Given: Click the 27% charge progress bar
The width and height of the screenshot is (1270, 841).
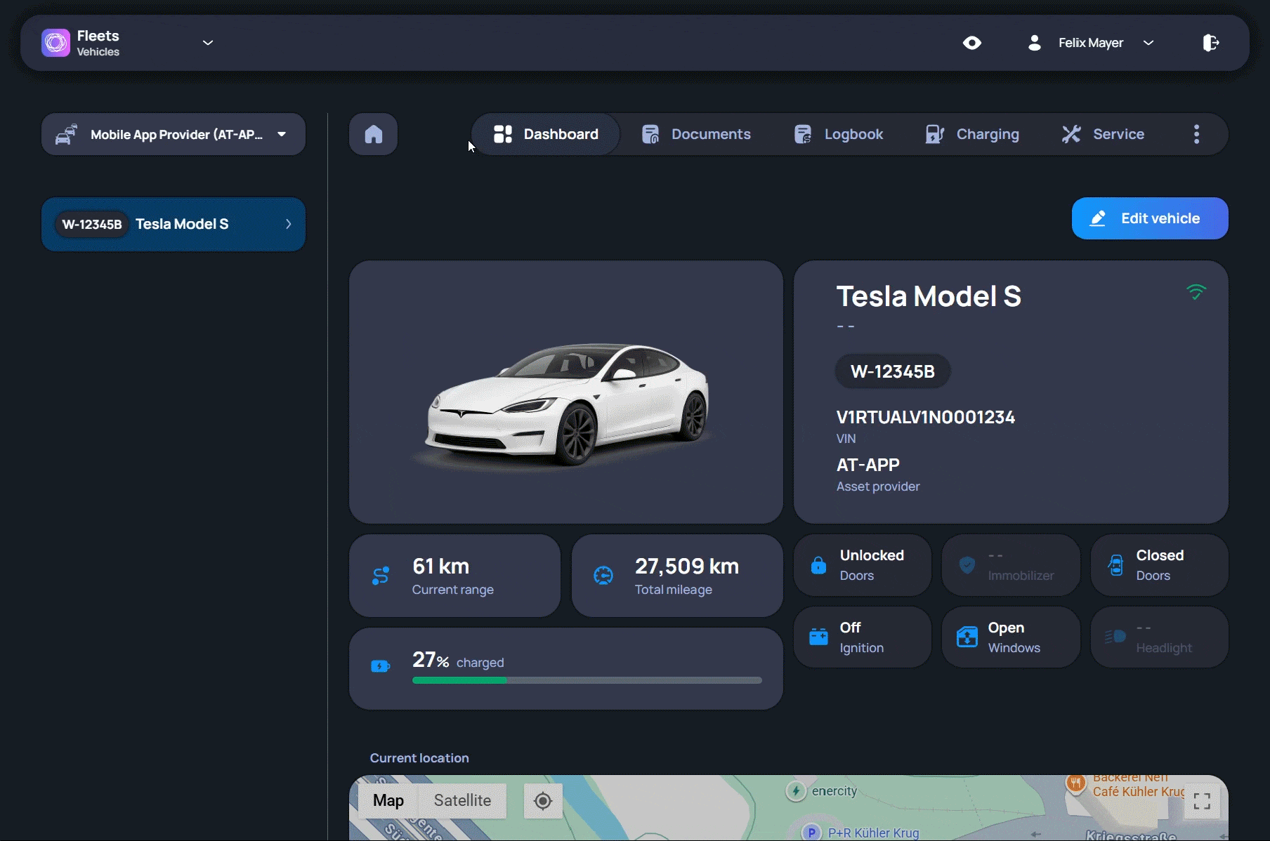Looking at the screenshot, I should point(587,680).
